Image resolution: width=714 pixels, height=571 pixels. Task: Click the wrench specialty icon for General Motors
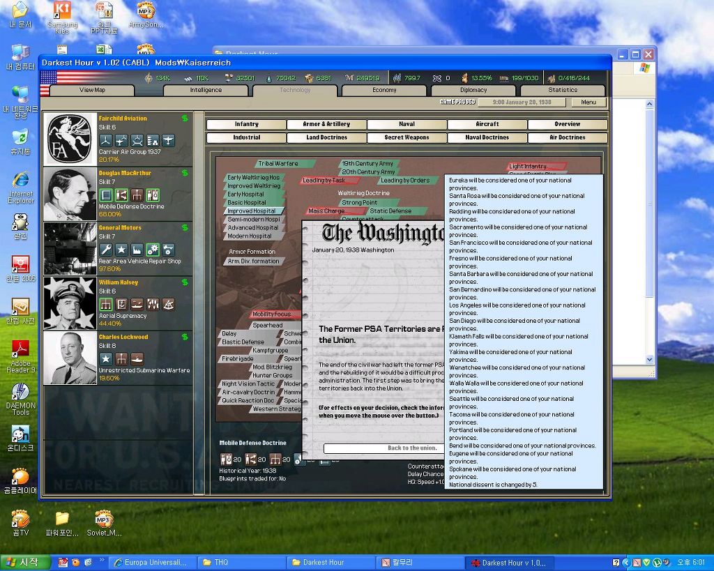pos(106,250)
